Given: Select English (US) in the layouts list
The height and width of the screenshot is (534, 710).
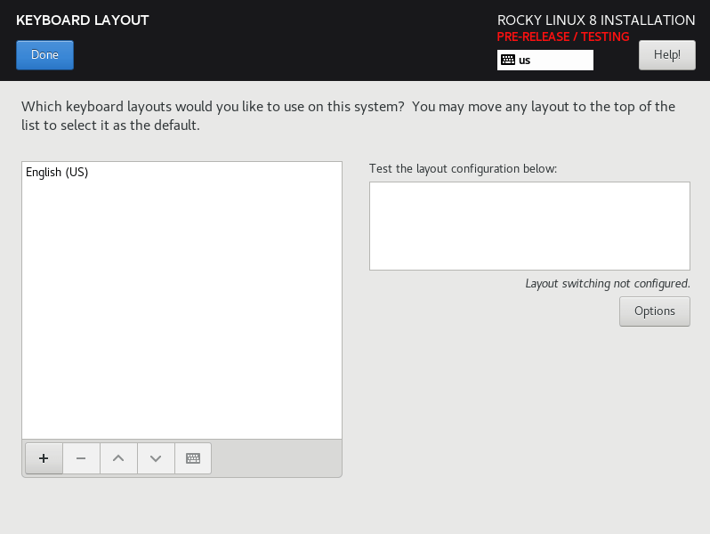Looking at the screenshot, I should pyautogui.click(x=182, y=172).
